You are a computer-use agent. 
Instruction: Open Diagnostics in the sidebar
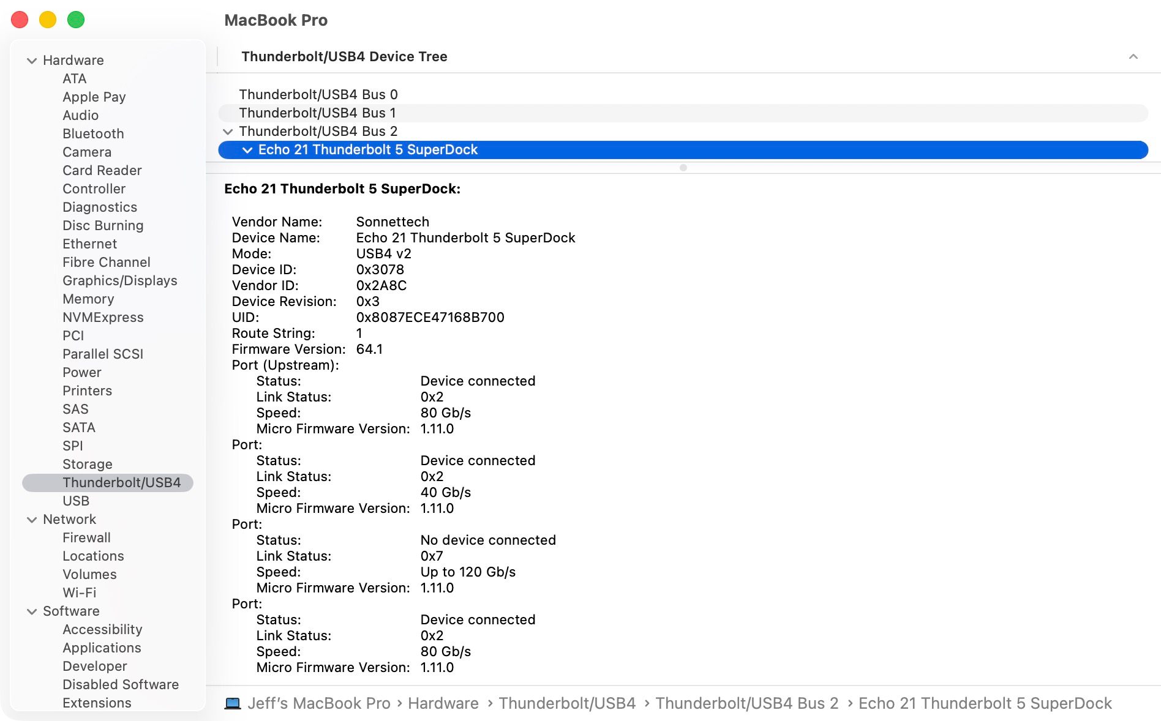(100, 207)
